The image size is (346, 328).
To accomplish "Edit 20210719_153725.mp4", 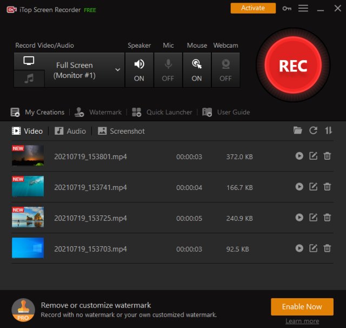I will point(313,218).
